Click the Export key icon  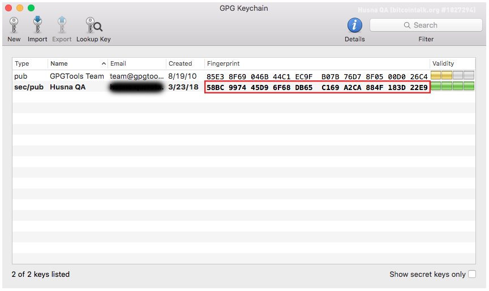tap(62, 25)
